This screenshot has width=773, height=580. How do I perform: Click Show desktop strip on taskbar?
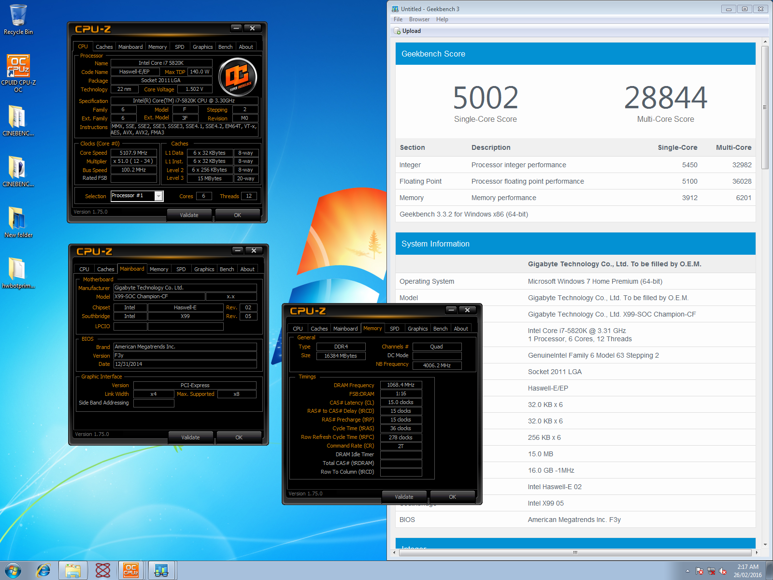coord(770,571)
